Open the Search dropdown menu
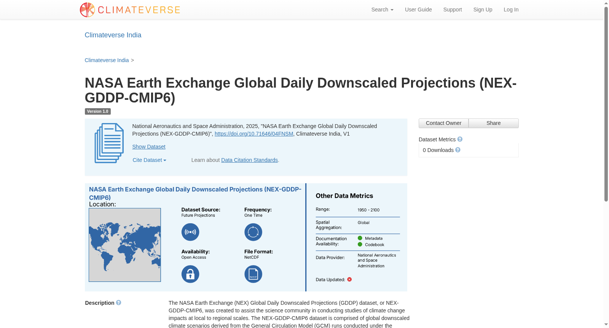Image resolution: width=609 pixels, height=328 pixels. pyautogui.click(x=382, y=10)
